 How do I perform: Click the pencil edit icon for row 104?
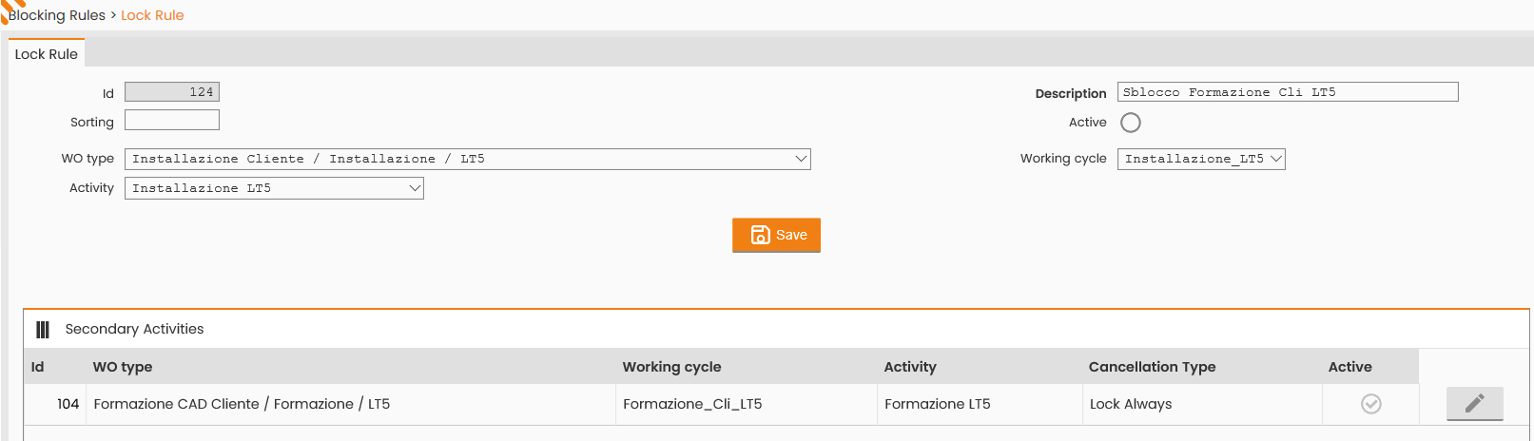(x=1474, y=404)
